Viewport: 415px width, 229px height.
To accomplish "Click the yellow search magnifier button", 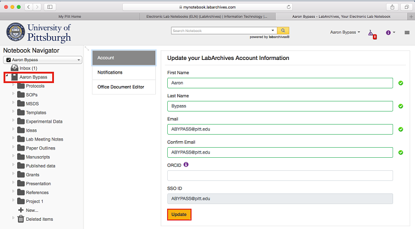I will point(283,30).
